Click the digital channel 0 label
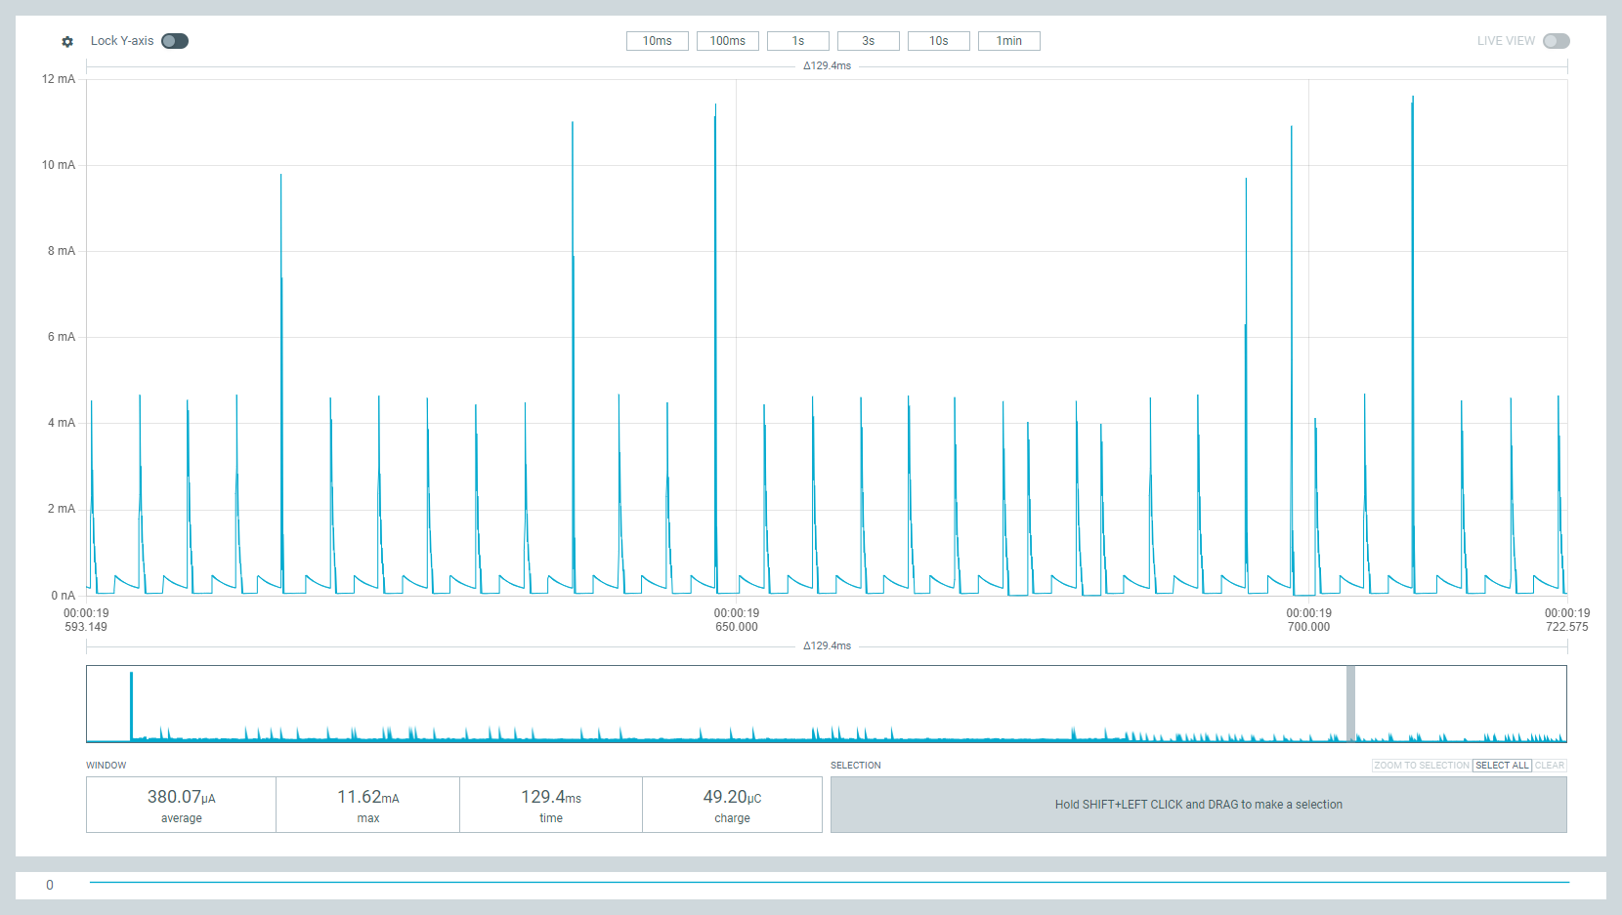Viewport: 1622px width, 915px height. tap(50, 885)
